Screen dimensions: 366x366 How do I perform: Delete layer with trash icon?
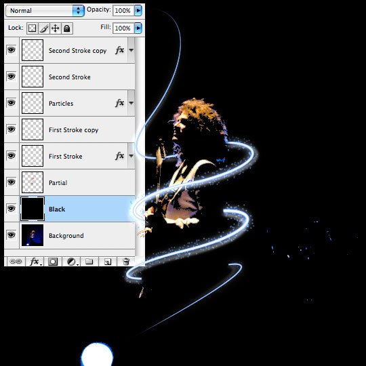[x=126, y=262]
